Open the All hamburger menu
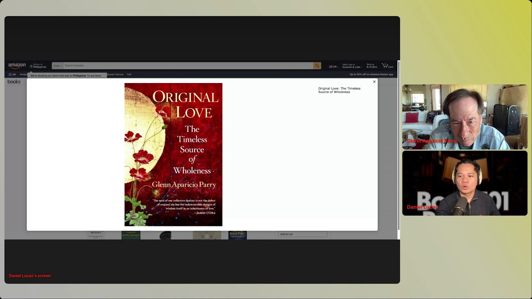The height and width of the screenshot is (299, 532). pos(12,74)
